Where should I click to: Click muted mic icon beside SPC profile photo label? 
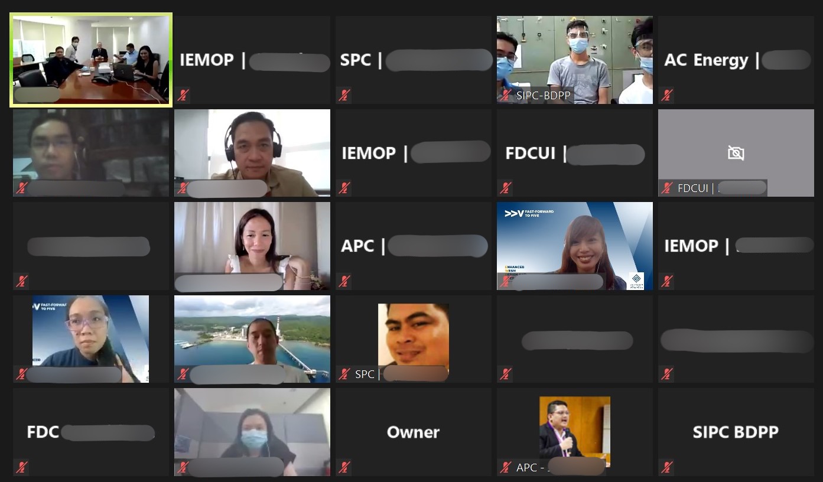coord(344,374)
